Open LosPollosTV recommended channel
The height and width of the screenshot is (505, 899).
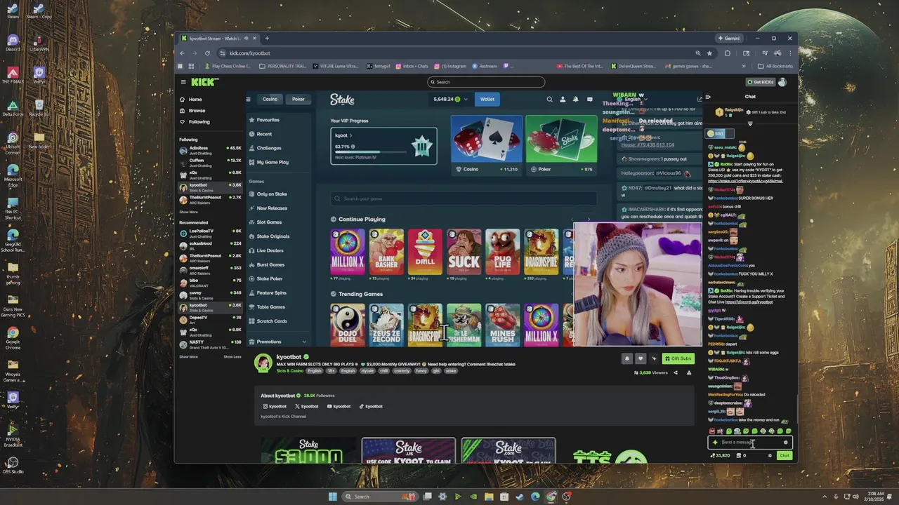pos(210,233)
